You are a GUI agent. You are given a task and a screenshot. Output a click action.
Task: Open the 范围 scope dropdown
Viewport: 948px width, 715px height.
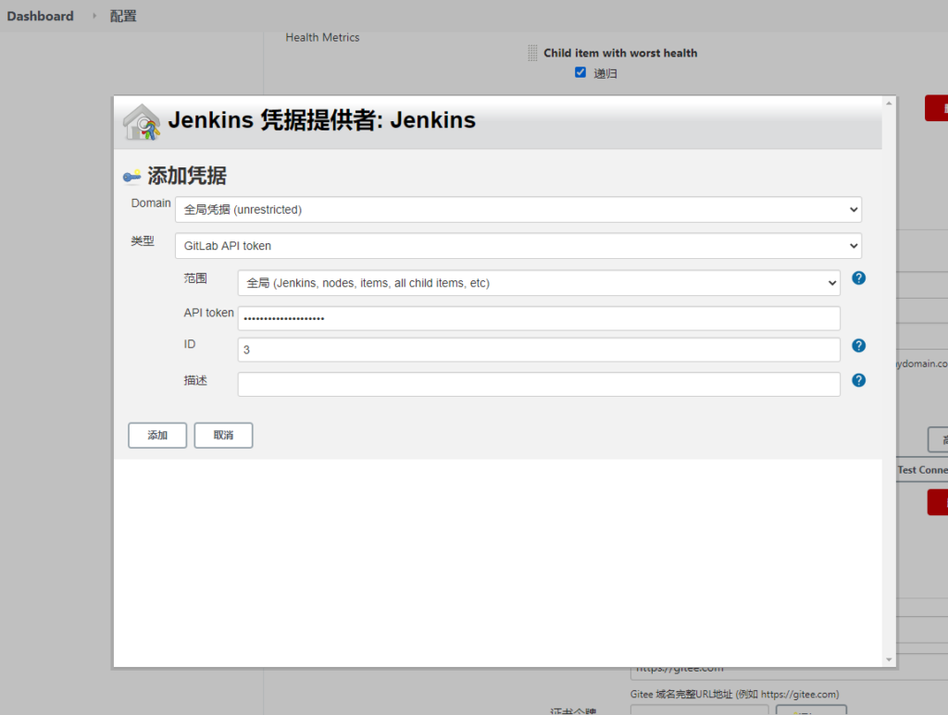pyautogui.click(x=539, y=283)
